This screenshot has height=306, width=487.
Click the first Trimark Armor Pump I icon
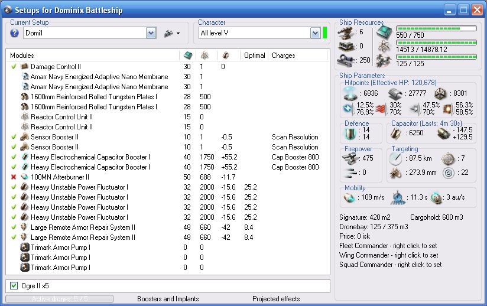pyautogui.click(x=25, y=248)
